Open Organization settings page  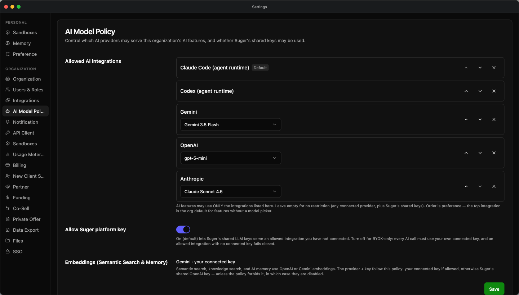click(25, 79)
